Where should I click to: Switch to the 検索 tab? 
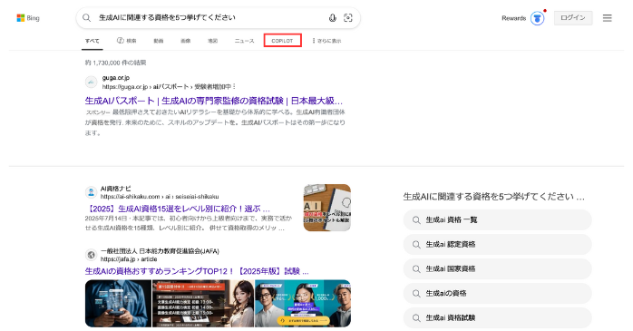pos(127,41)
